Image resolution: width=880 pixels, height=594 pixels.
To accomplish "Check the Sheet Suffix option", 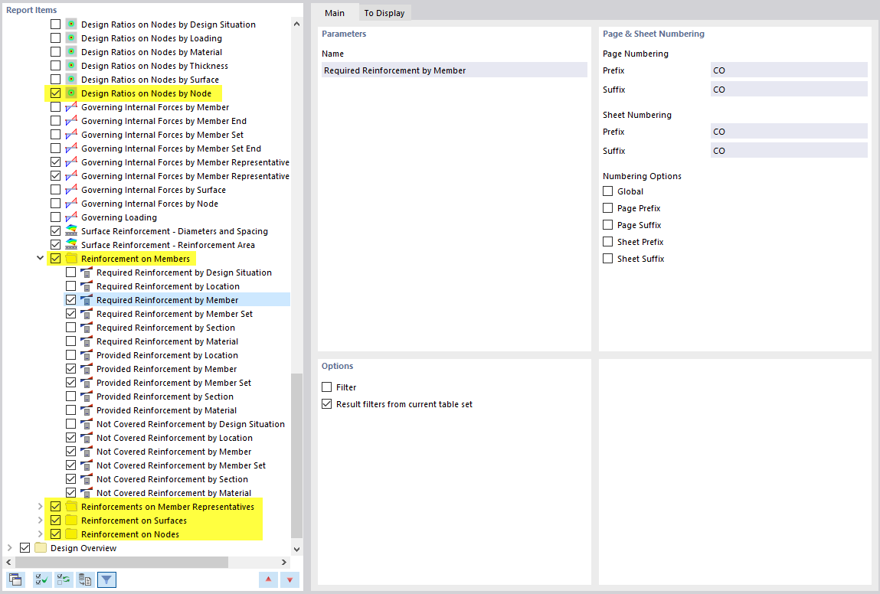I will [608, 259].
